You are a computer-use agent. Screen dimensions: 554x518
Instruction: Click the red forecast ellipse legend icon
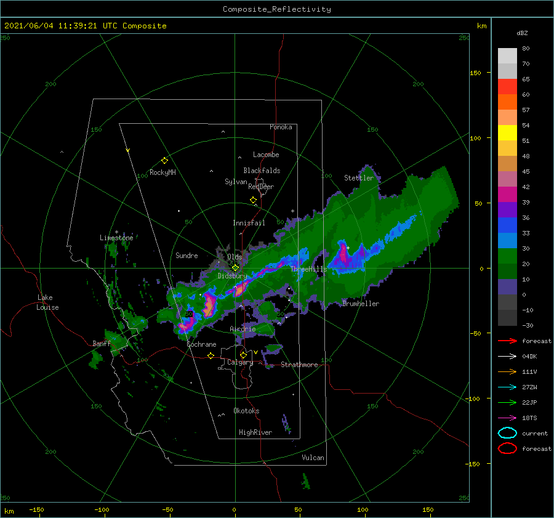click(507, 448)
